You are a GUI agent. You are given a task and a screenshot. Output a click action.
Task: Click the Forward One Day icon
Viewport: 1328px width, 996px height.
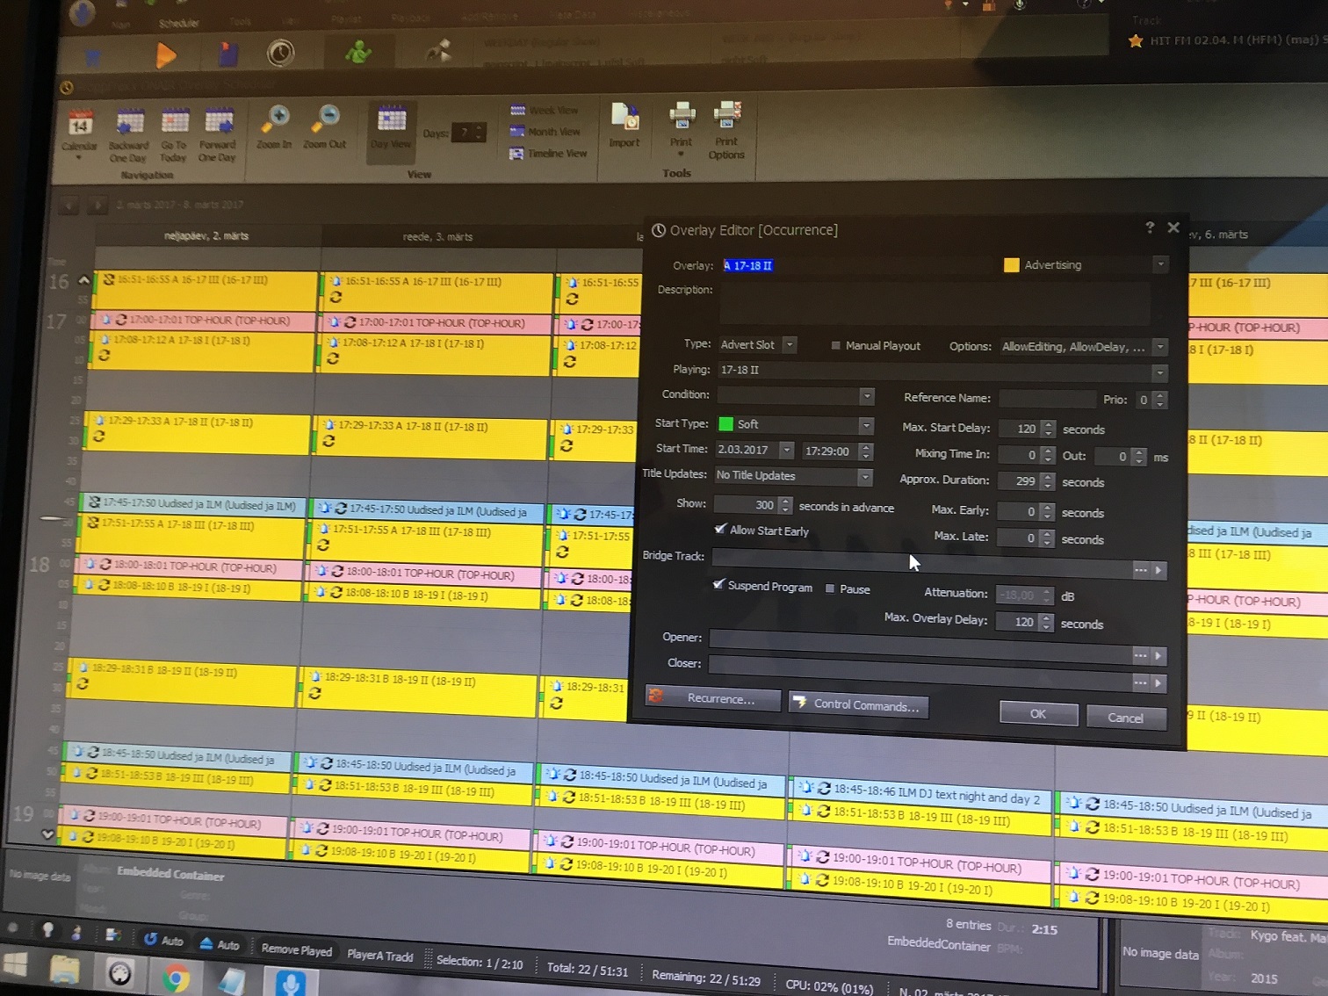(218, 124)
